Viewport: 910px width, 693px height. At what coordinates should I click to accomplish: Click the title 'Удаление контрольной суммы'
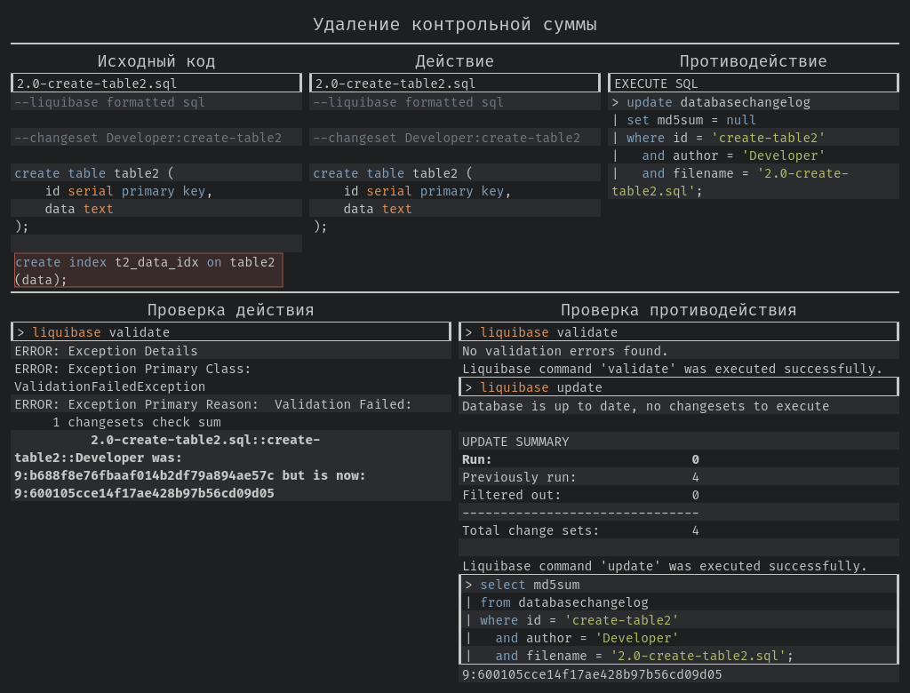point(454,24)
